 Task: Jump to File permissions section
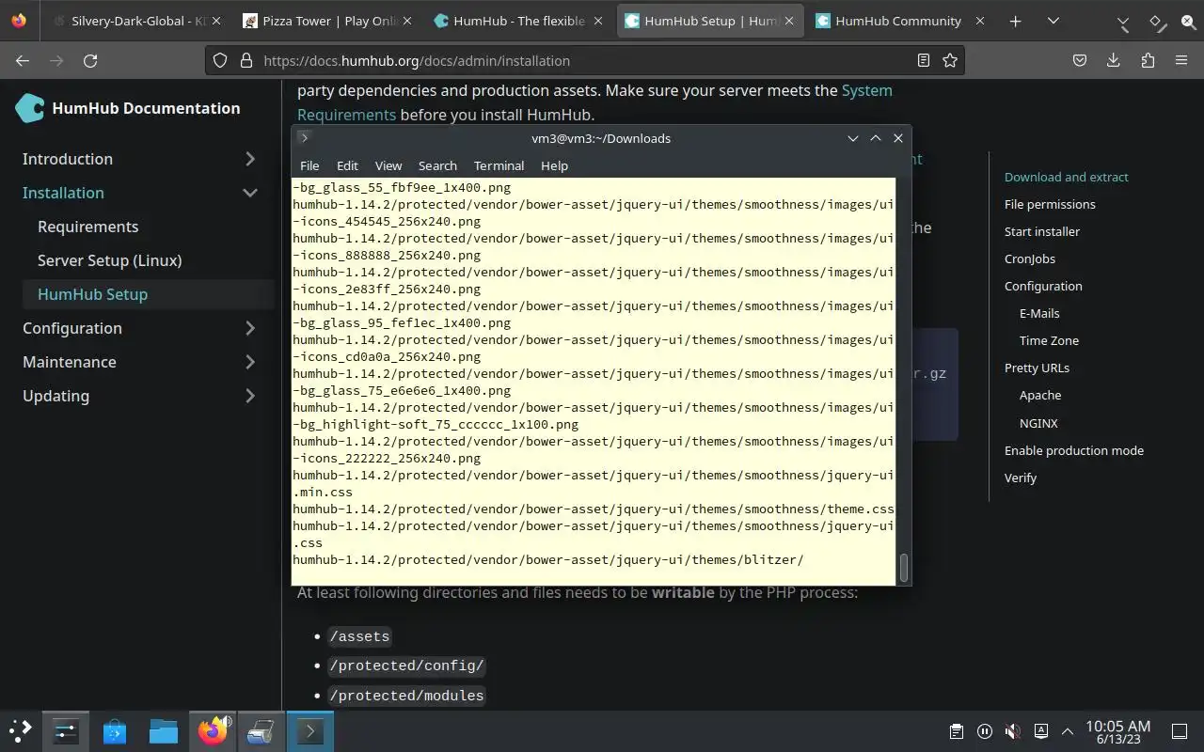[x=1050, y=204]
